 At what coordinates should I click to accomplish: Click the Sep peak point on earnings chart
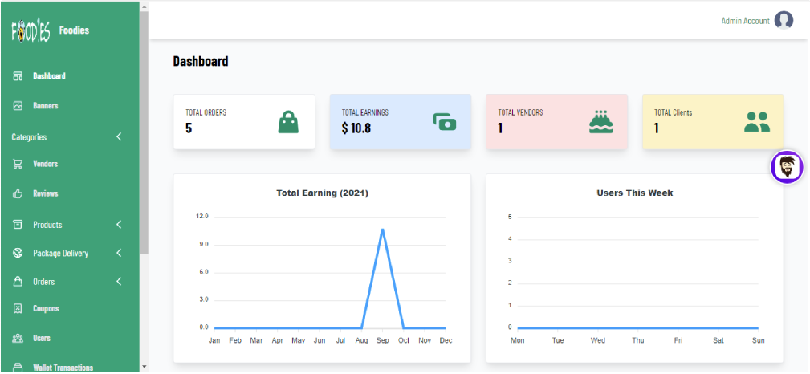[382, 229]
